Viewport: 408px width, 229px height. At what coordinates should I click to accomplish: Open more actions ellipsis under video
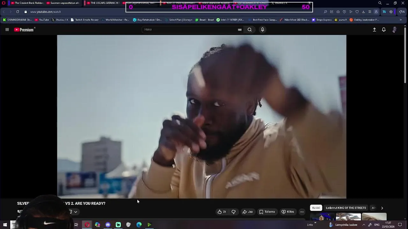pyautogui.click(x=302, y=212)
